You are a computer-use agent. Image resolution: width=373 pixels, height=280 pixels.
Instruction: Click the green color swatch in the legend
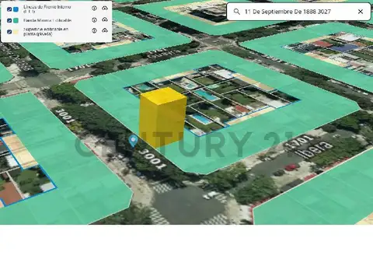(16, 20)
